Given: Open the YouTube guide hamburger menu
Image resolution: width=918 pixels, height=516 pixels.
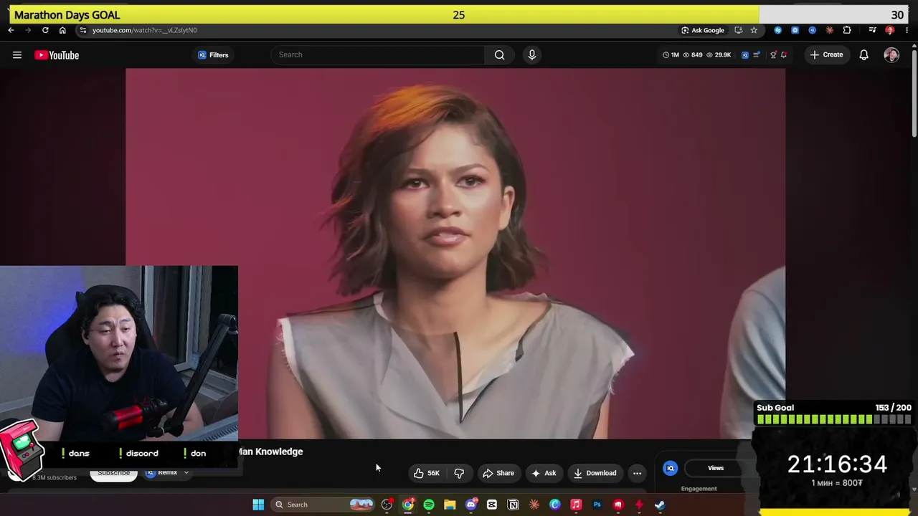Looking at the screenshot, I should [17, 55].
